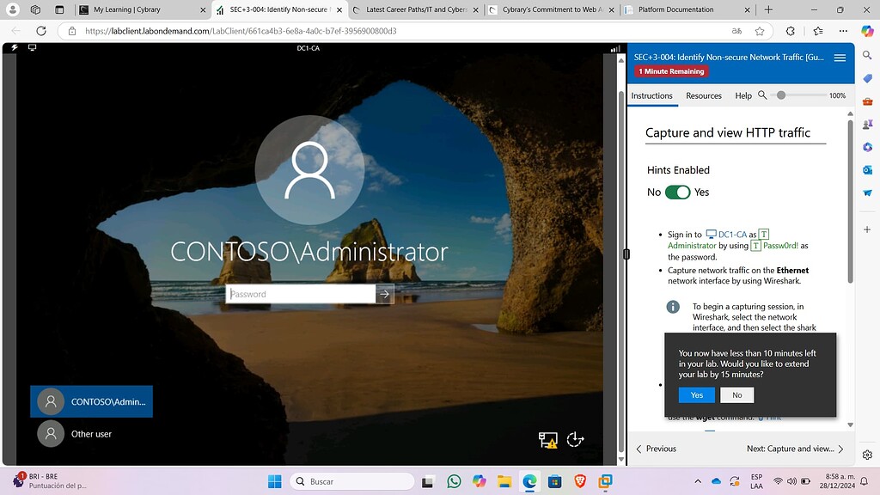This screenshot has height=495, width=880.
Task: Switch to the Resources tab
Action: click(x=704, y=95)
